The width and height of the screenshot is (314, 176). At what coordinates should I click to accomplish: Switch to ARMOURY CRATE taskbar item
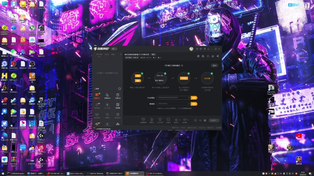[115, 174]
